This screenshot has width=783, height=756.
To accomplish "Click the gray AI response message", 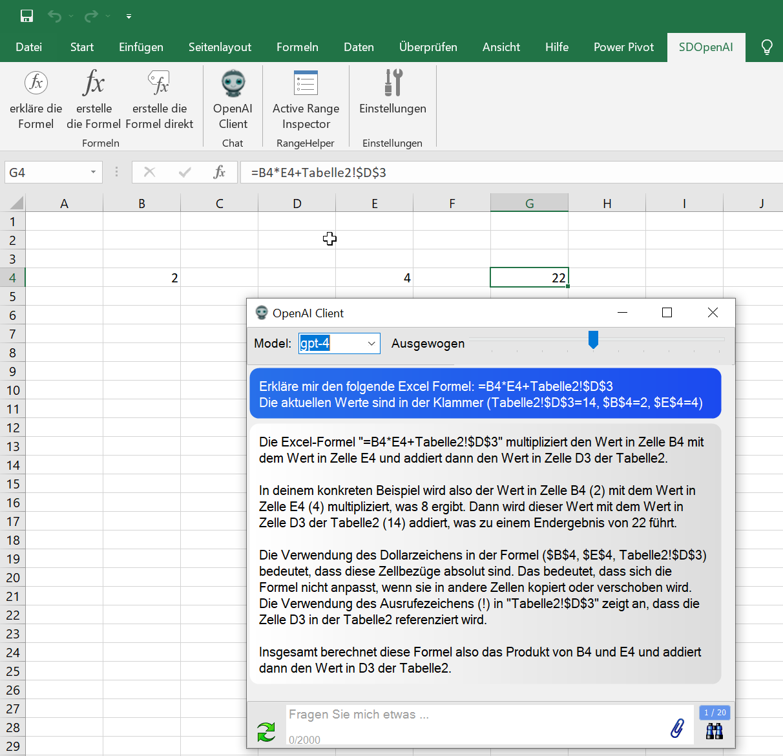I will pyautogui.click(x=485, y=554).
